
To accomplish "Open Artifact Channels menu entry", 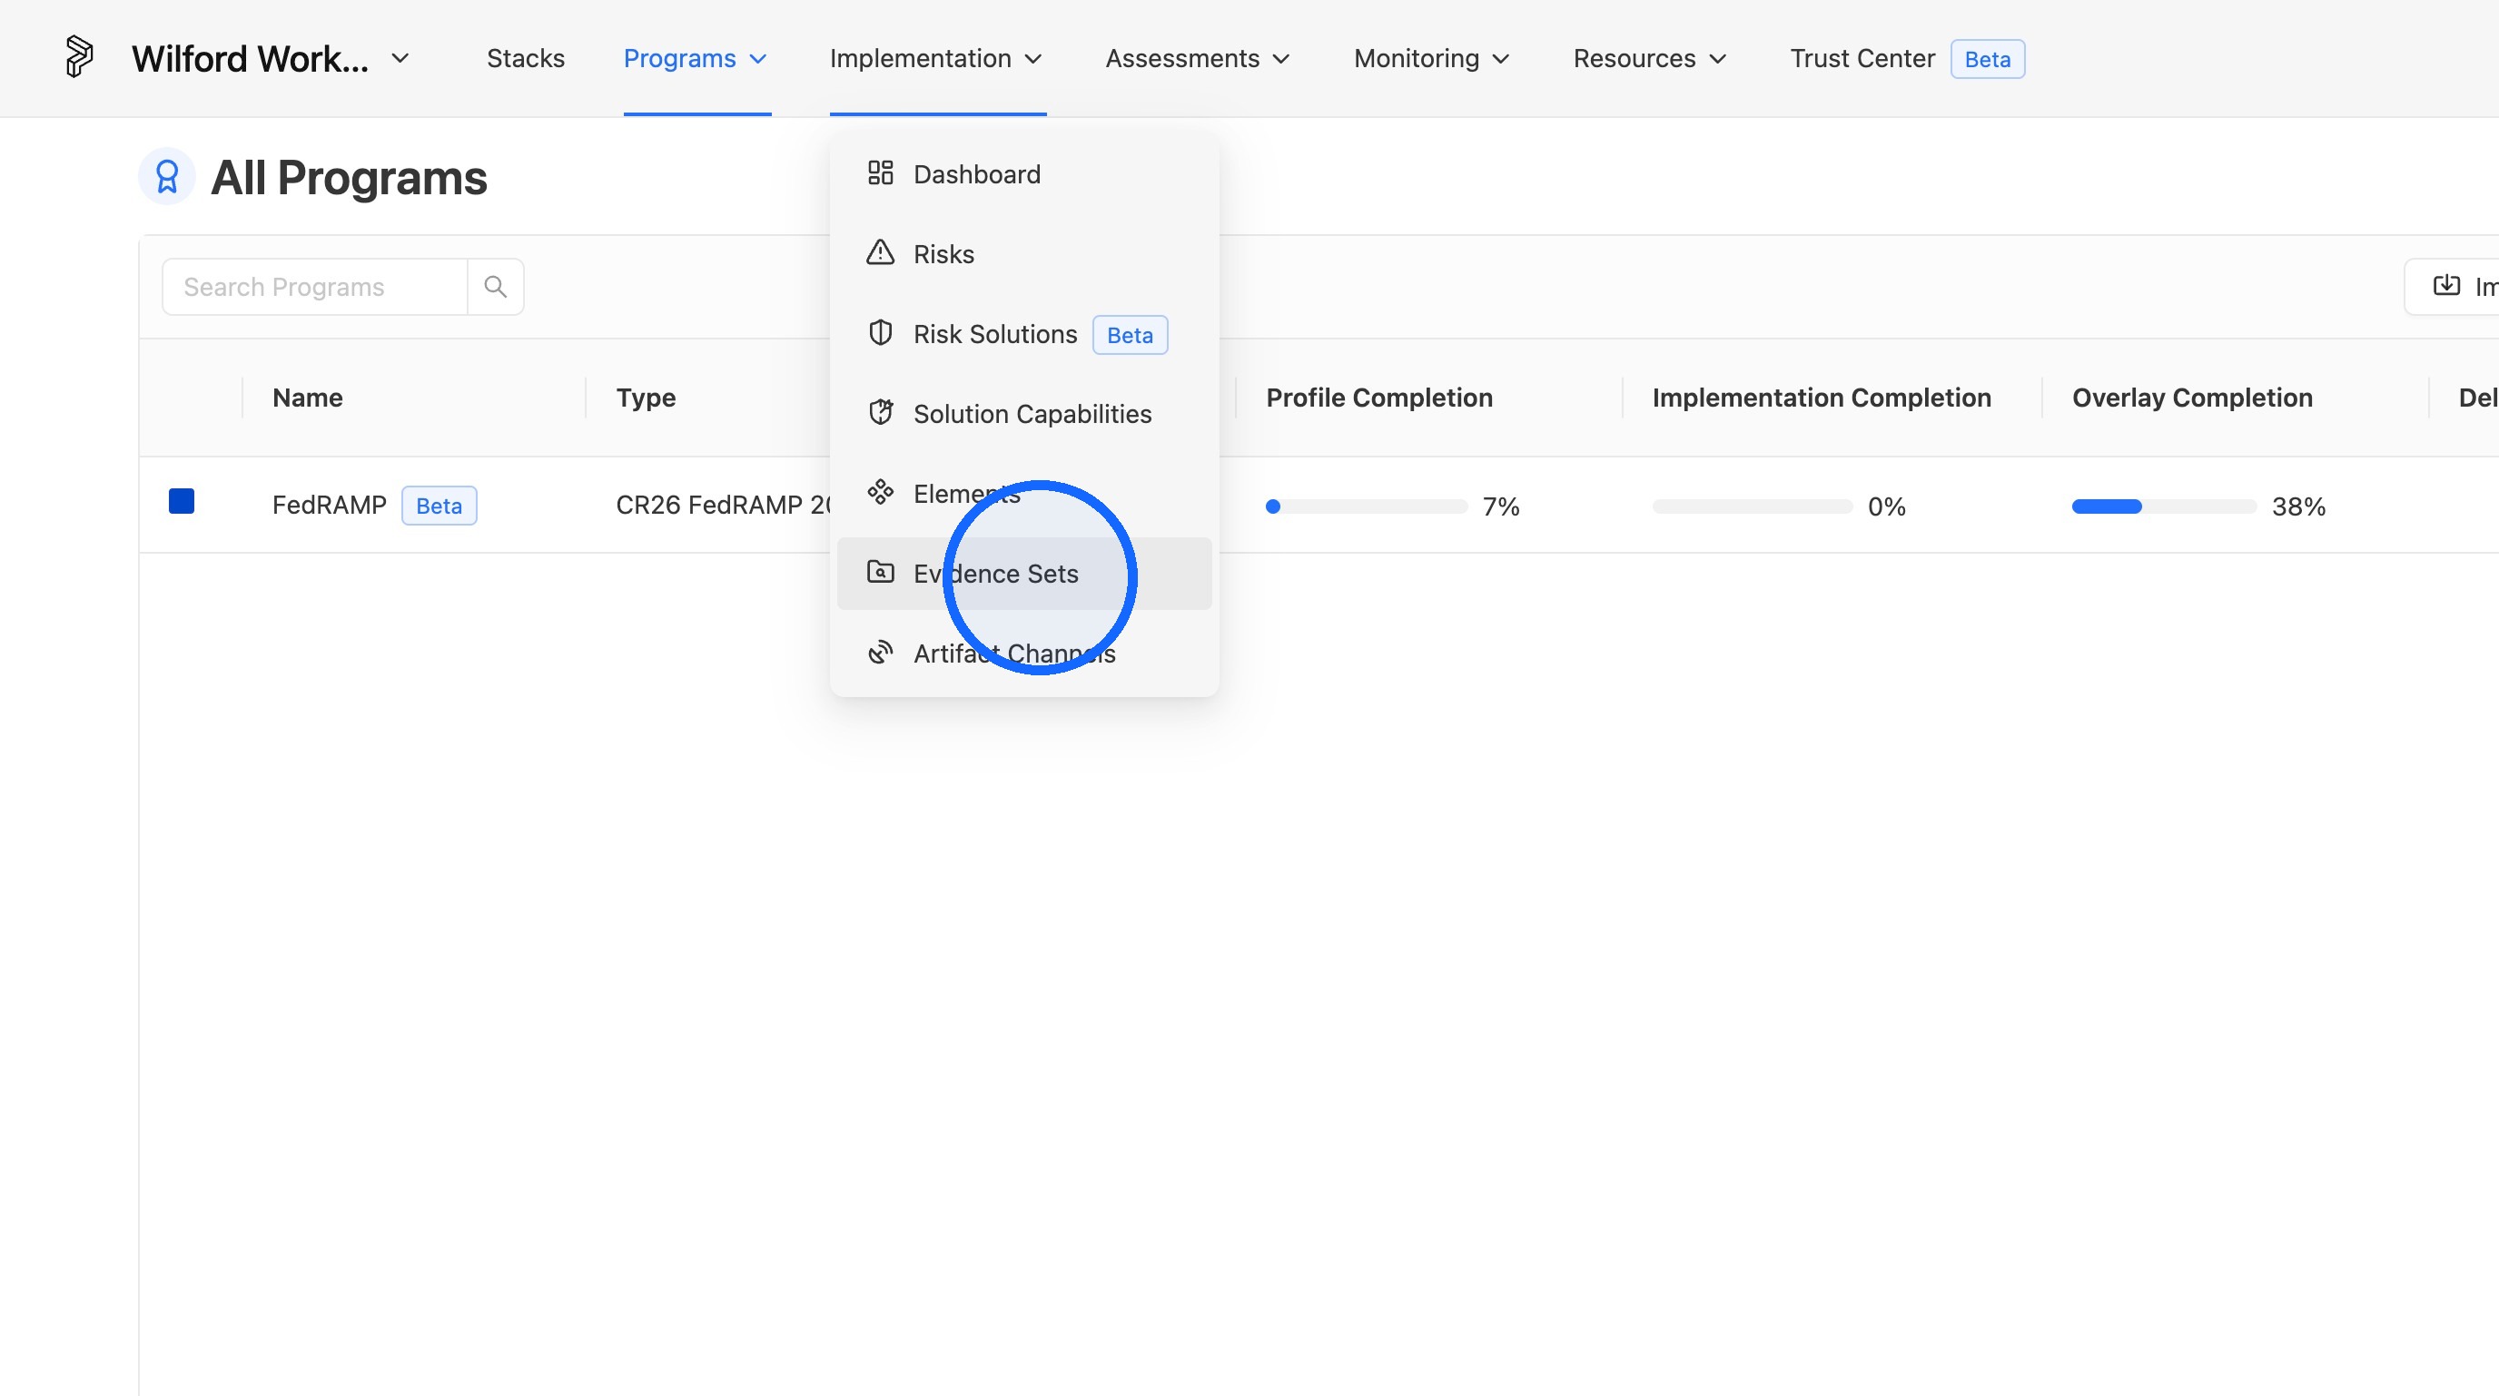I will (1024, 654).
